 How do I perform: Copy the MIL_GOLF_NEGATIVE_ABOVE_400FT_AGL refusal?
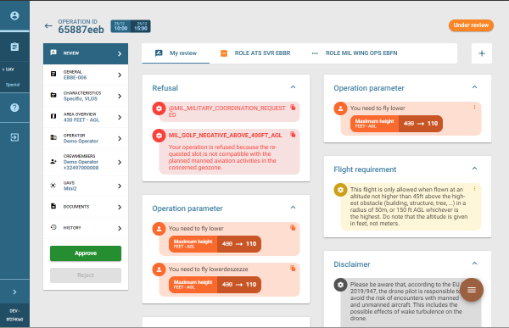coord(293,134)
